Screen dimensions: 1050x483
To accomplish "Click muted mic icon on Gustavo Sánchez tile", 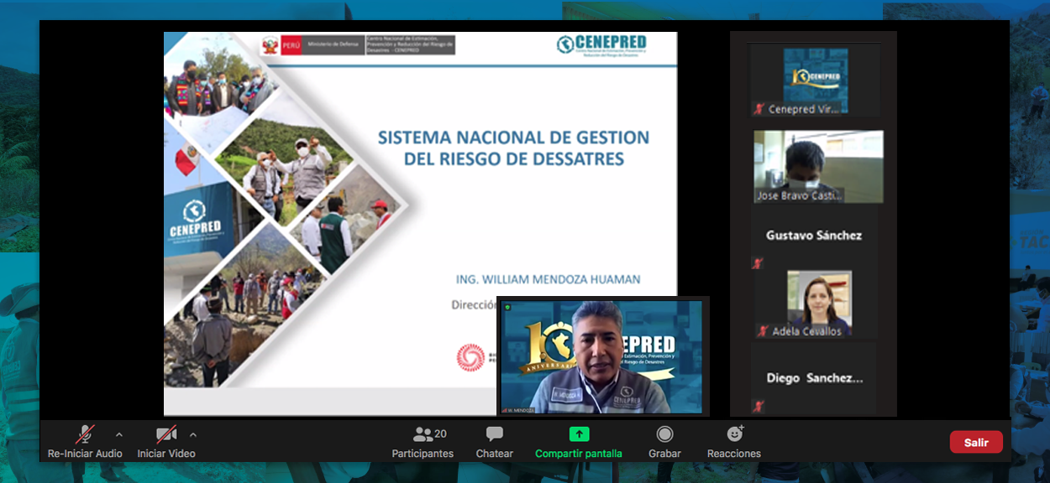I will click(x=758, y=263).
